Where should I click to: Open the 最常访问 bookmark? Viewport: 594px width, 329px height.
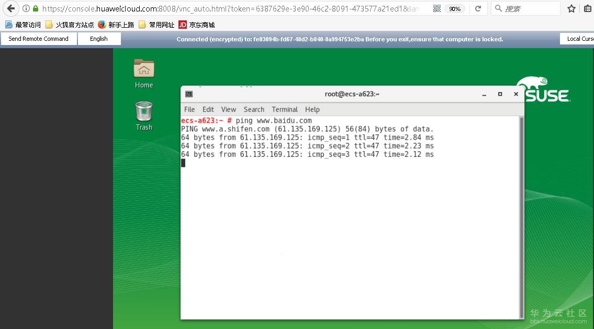[23, 25]
